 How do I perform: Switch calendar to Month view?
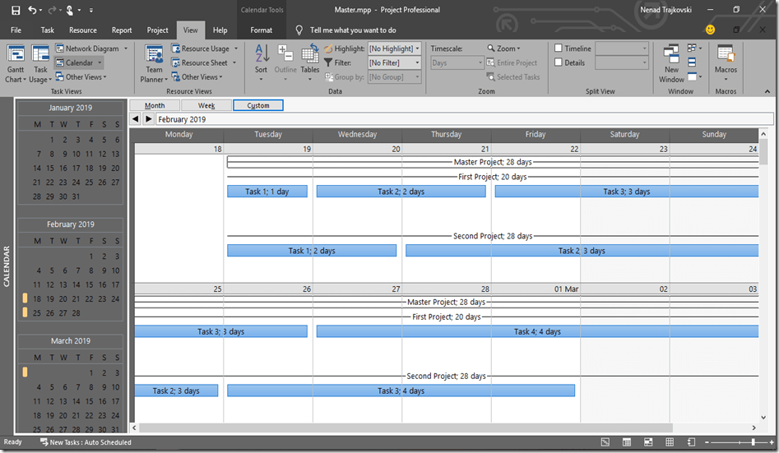(x=155, y=105)
